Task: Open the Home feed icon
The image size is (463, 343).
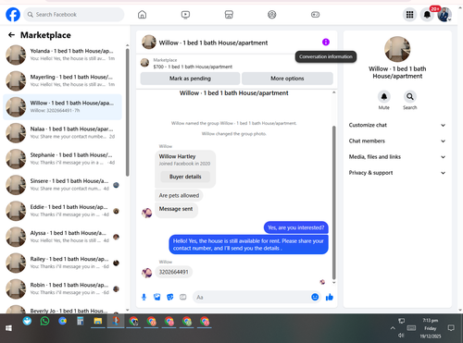Action: coord(142,15)
